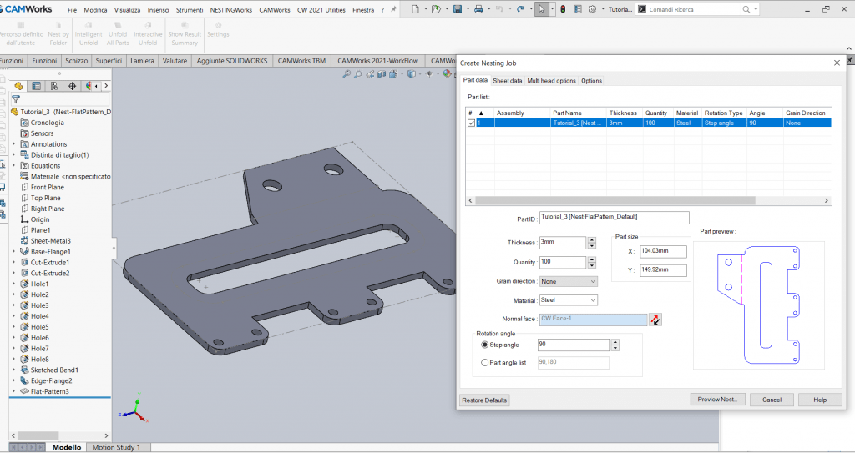Click the Modello bottom tab
The image size is (855, 453).
coord(67,447)
